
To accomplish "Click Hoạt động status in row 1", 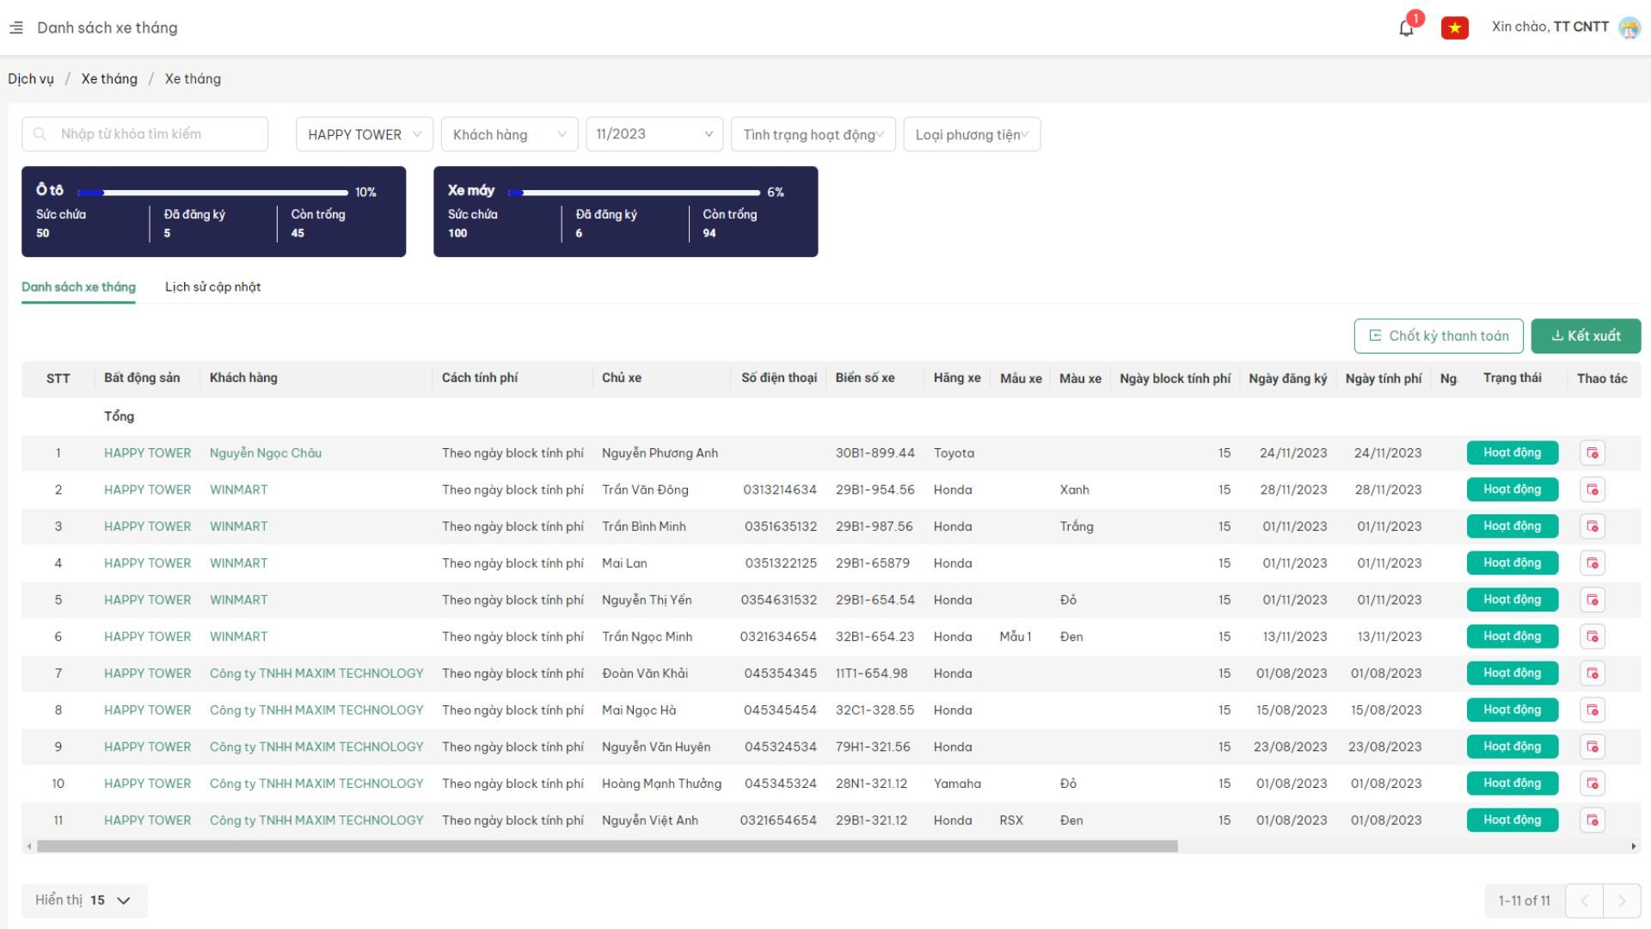I will [x=1512, y=453].
